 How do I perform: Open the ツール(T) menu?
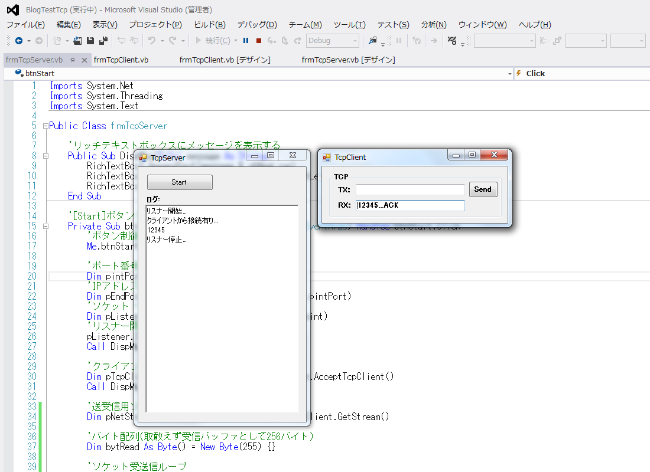coord(350,24)
